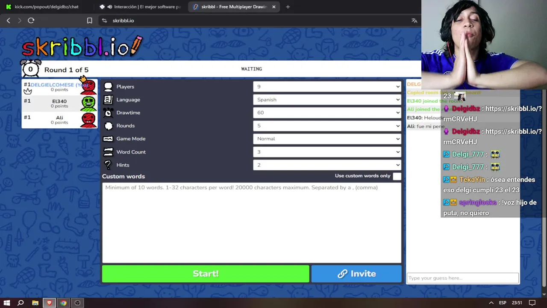Select player row El340
The image size is (547, 308).
[x=59, y=104]
